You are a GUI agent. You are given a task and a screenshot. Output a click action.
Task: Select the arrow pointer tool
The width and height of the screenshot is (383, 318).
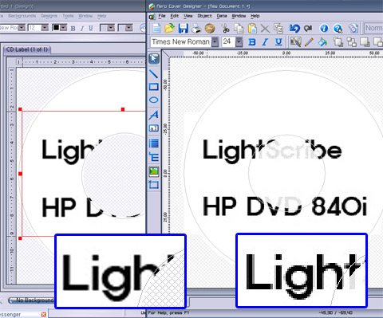point(154,59)
